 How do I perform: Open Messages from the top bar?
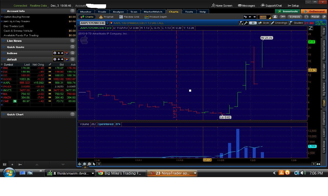(x=247, y=5)
